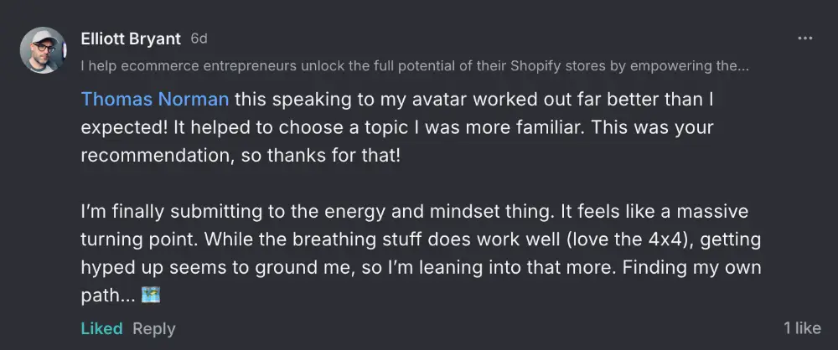Screen dimensions: 838x350
Task: Toggle the Liked button off
Action: tap(101, 328)
